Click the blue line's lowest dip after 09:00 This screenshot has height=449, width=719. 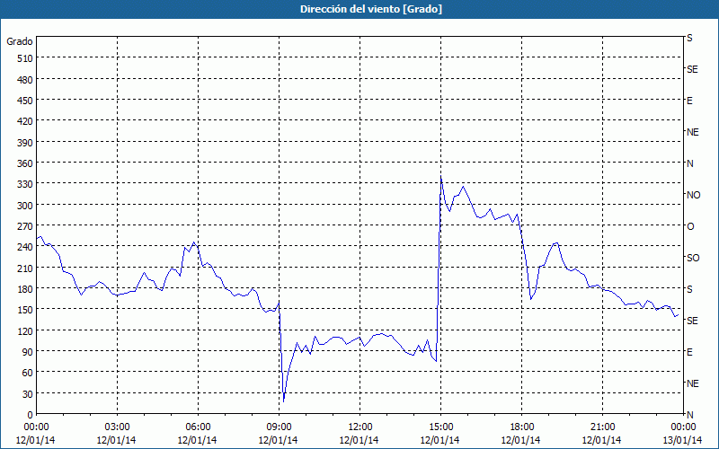pyautogui.click(x=283, y=401)
